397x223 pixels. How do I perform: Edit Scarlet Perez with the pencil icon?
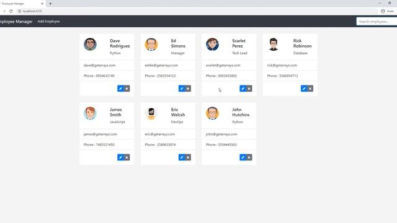[x=243, y=89]
